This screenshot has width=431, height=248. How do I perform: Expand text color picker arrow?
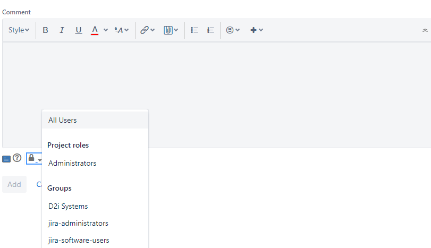(106, 30)
